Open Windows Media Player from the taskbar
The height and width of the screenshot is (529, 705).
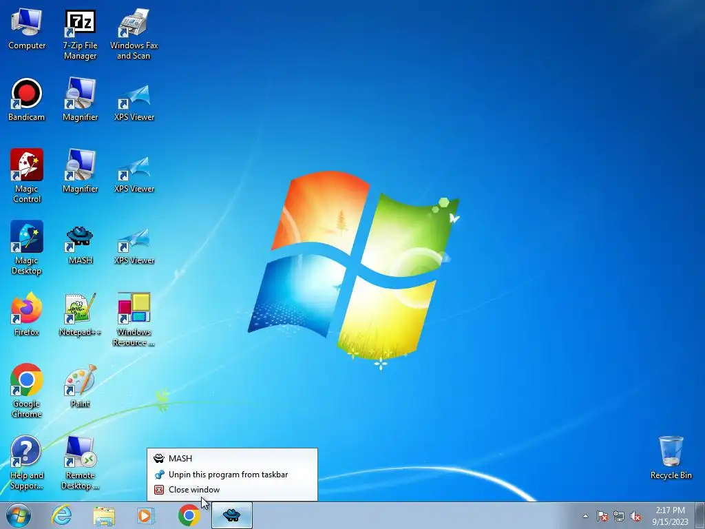point(146,515)
